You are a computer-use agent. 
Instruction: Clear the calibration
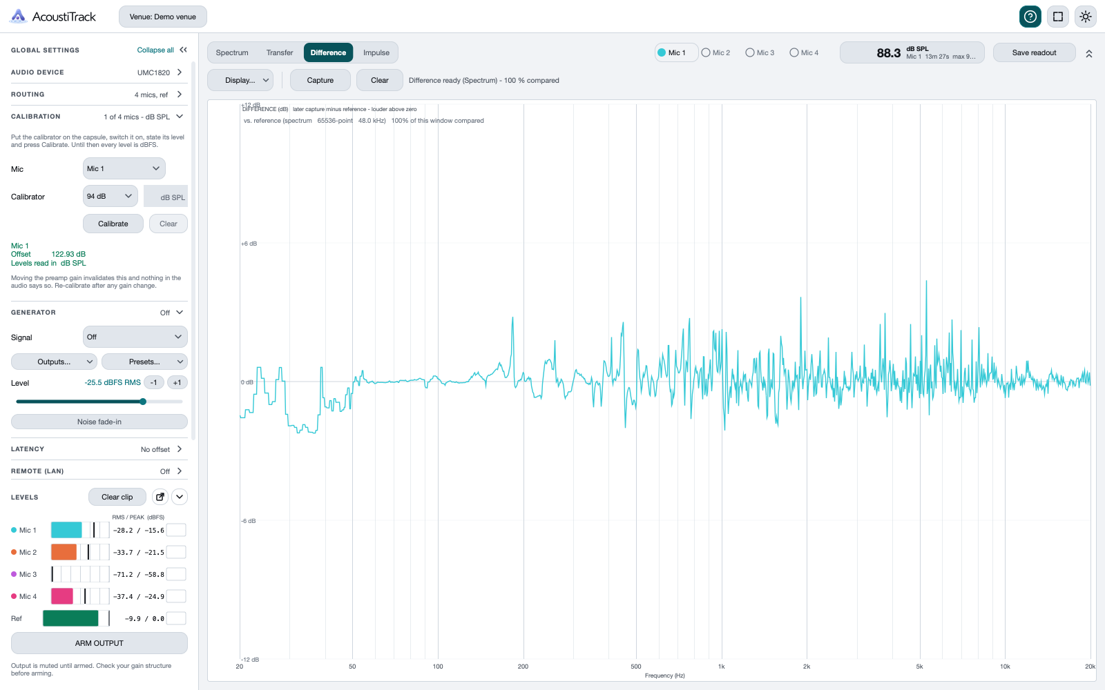pos(169,224)
